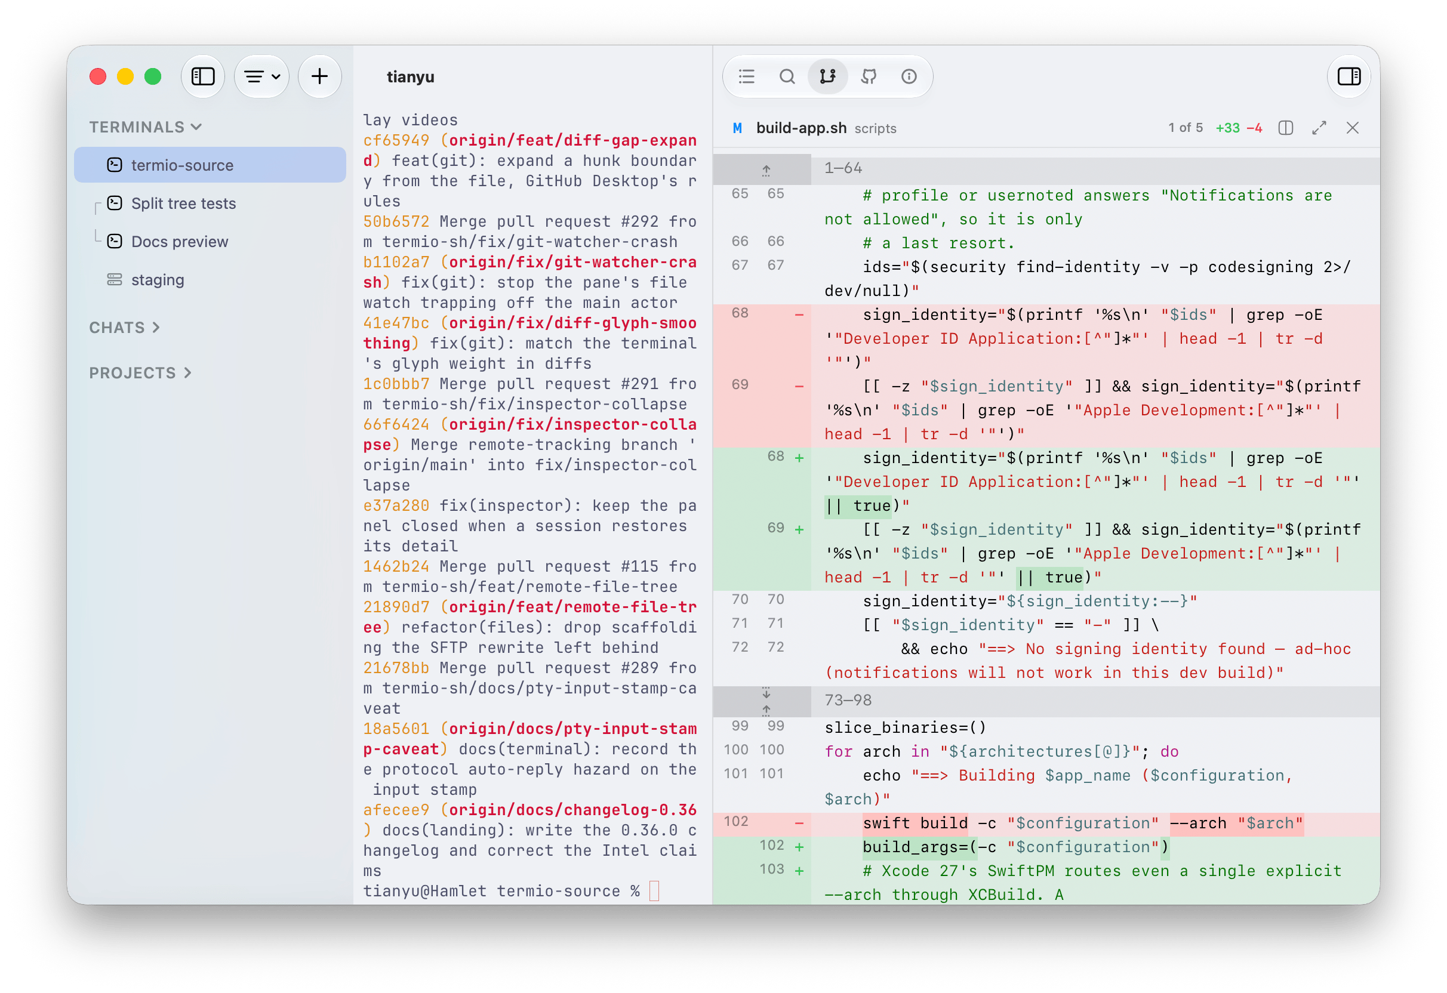Click removed line 68 minus marker

tap(799, 315)
